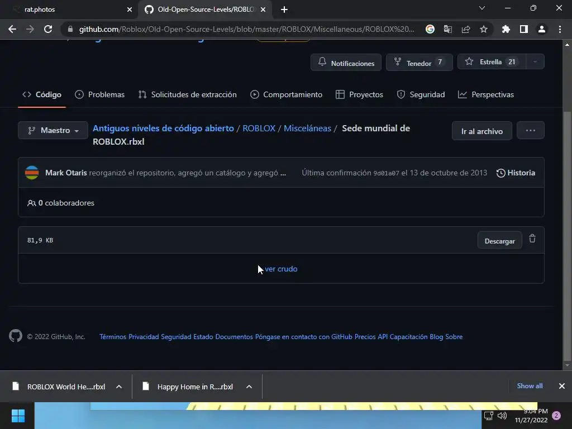Viewport: 572px width, 429px height.
Task: Reload the GitHub page
Action: click(48, 29)
